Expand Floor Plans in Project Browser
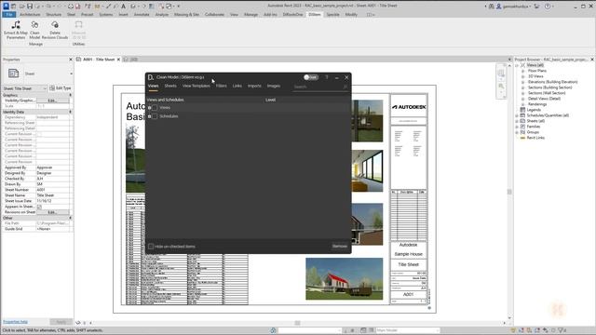Screen dimensions: 596x335 coord(523,71)
